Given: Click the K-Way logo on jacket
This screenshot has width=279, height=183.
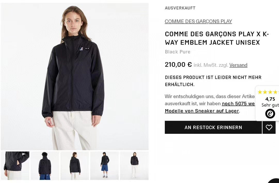Looking at the screenshot, I should (81, 49).
